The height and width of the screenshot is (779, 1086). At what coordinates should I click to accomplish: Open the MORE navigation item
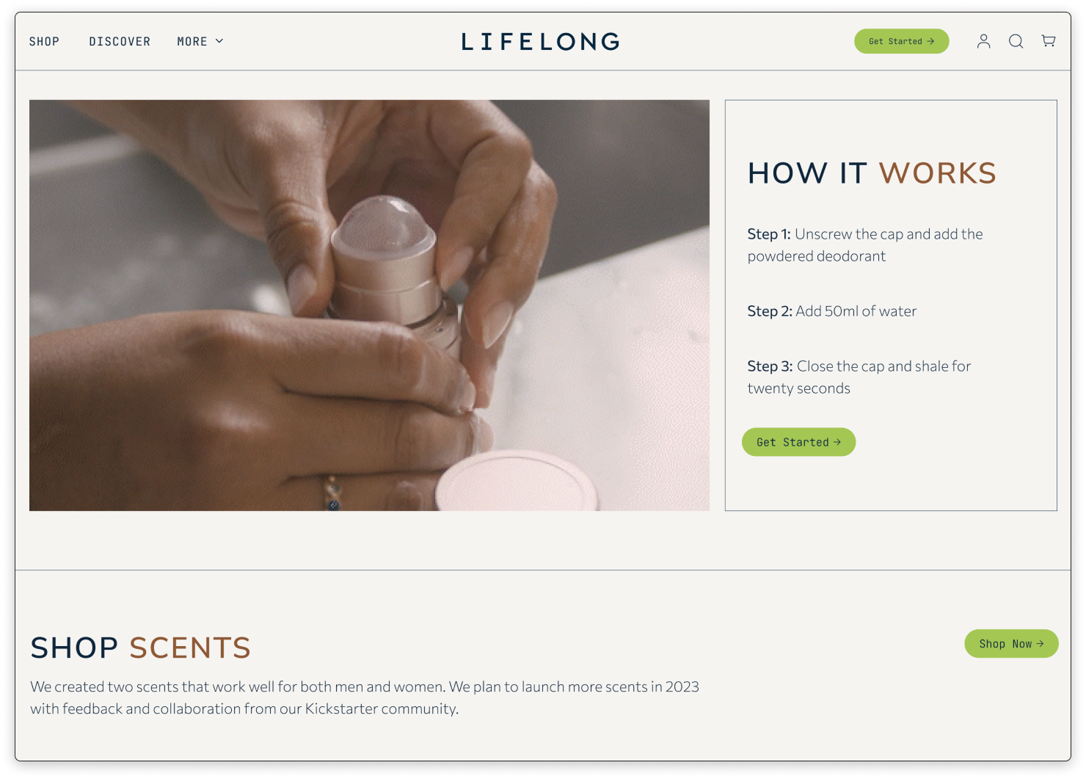click(x=200, y=42)
